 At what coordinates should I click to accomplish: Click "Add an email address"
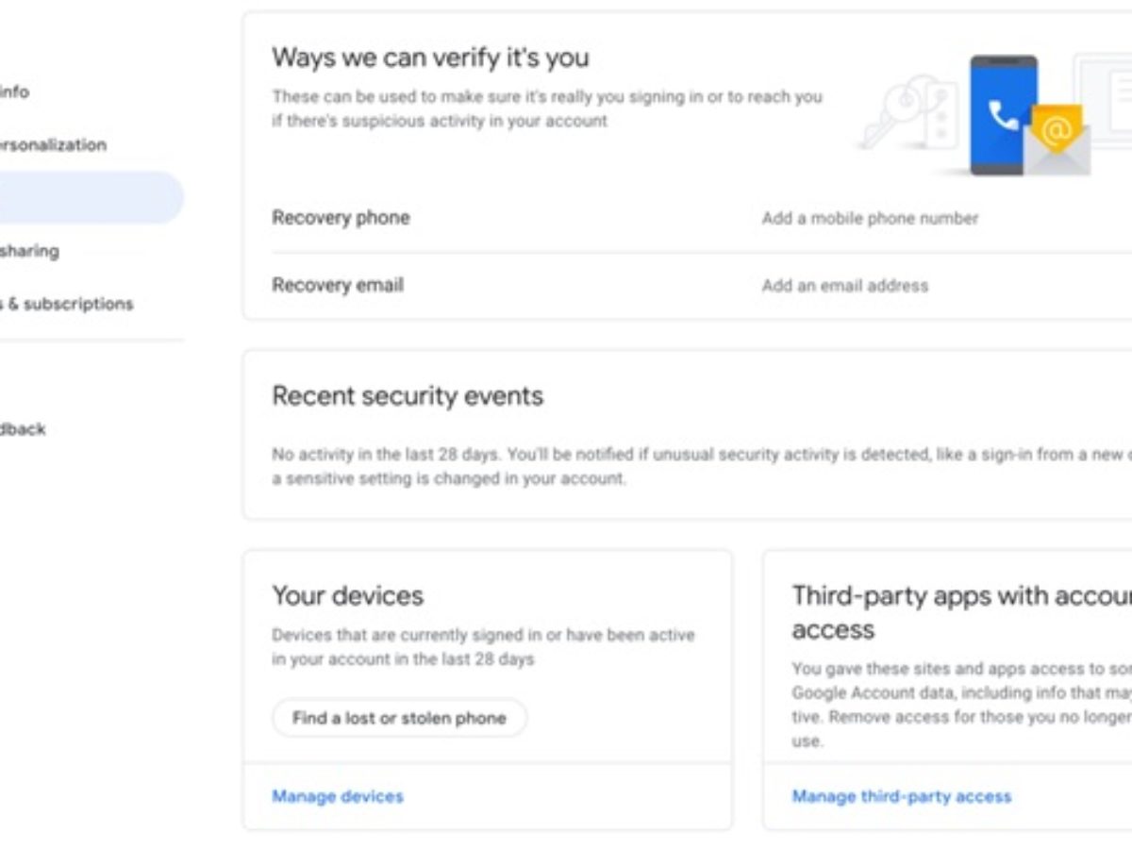[844, 285]
